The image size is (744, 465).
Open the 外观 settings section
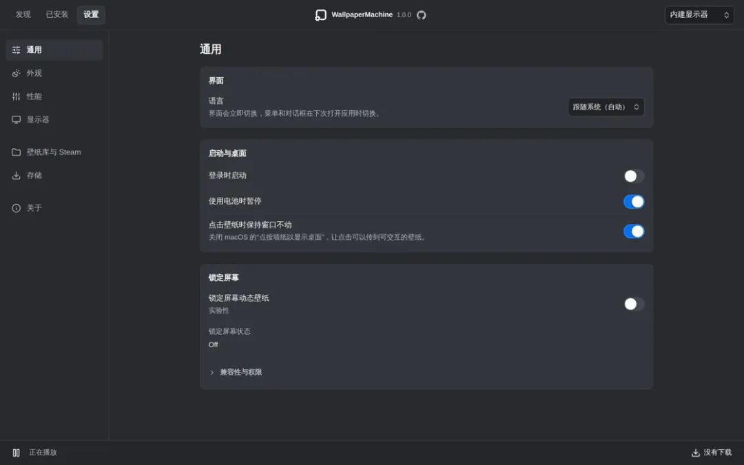pyautogui.click(x=54, y=73)
